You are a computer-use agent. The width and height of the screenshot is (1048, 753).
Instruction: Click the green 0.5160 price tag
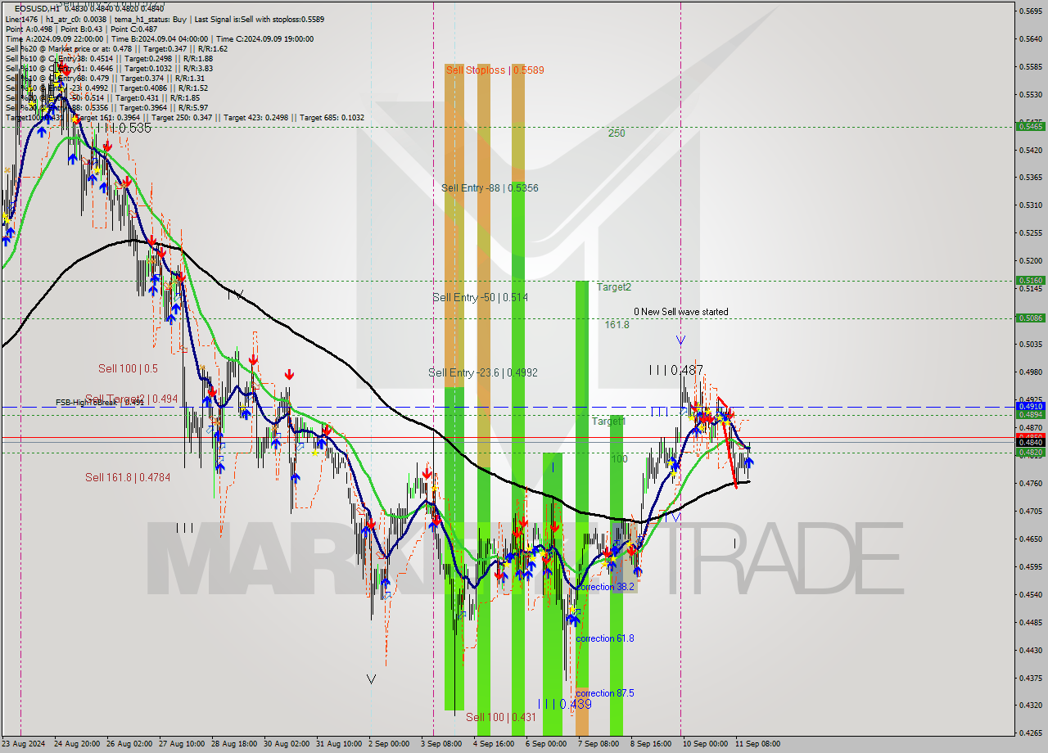pos(1030,280)
